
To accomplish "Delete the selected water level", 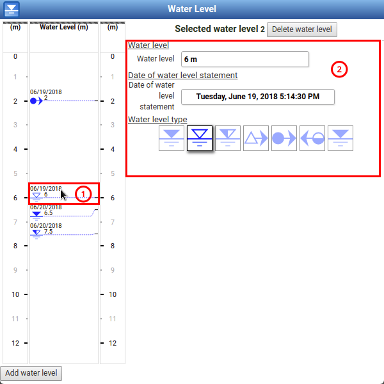I will [x=302, y=29].
